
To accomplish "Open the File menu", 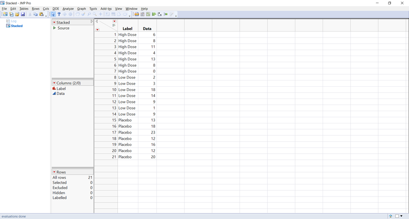I will (x=4, y=9).
